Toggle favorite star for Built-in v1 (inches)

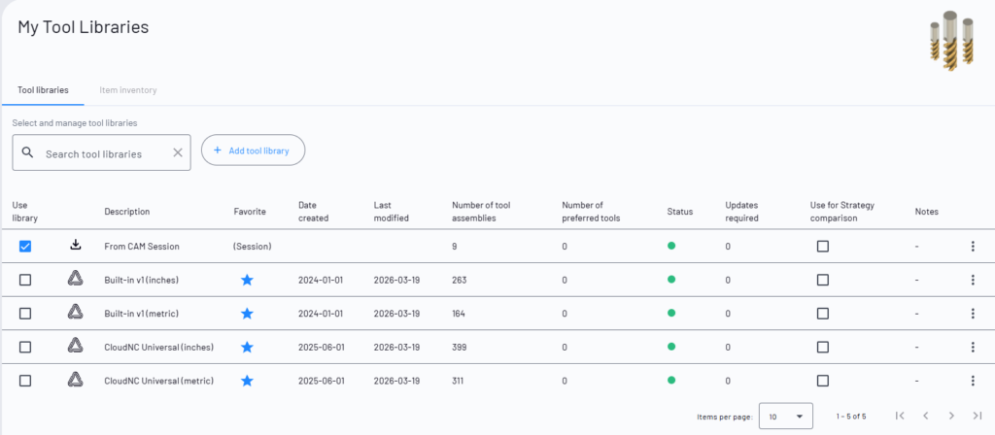(247, 280)
